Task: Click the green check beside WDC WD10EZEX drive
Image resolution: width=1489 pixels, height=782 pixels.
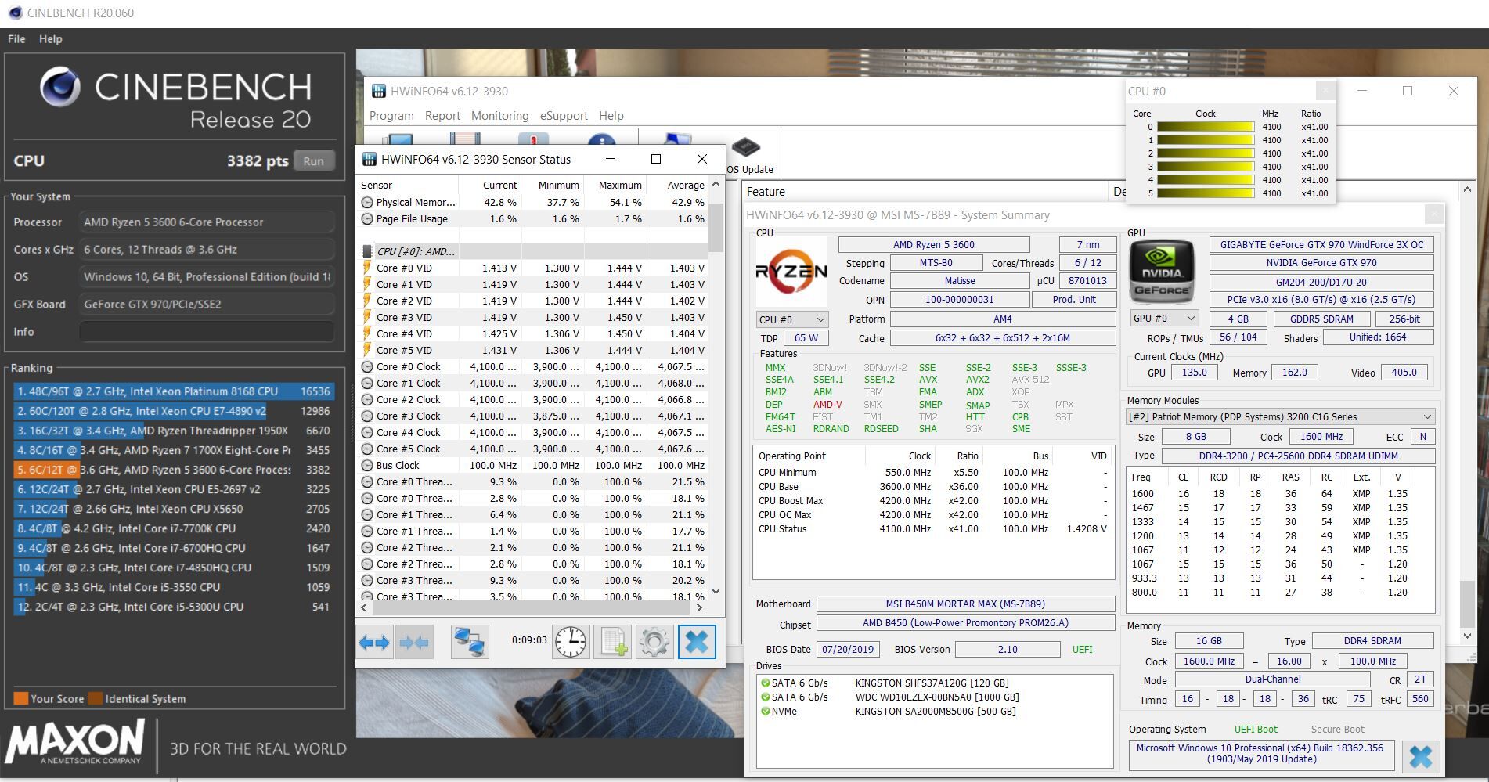Action: (765, 697)
